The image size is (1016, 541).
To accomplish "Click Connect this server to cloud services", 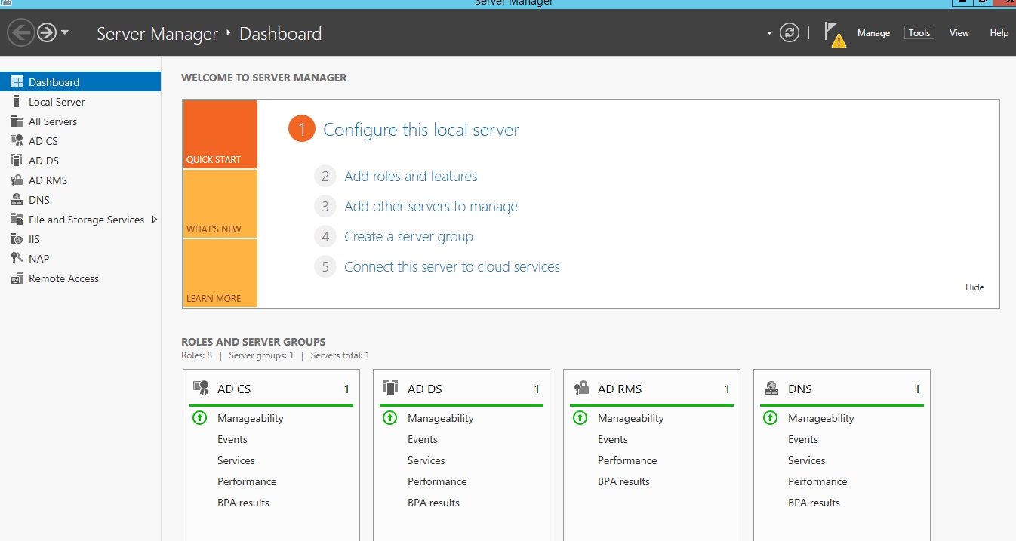I will tap(452, 266).
